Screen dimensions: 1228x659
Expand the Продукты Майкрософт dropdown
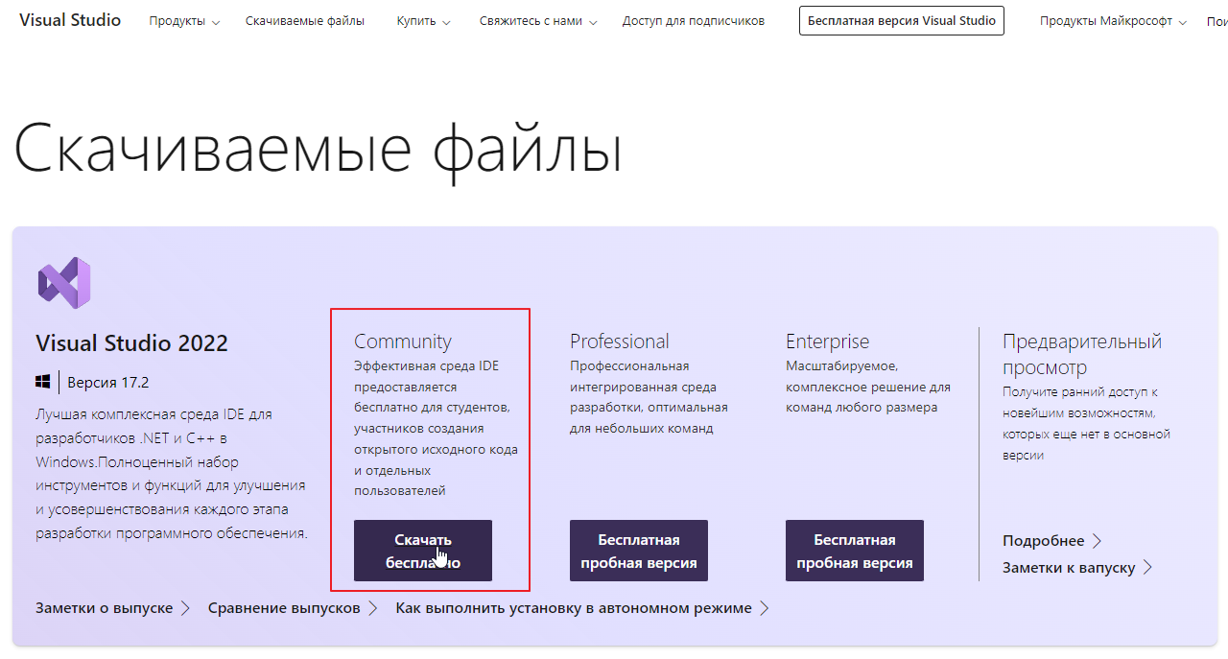click(1113, 21)
